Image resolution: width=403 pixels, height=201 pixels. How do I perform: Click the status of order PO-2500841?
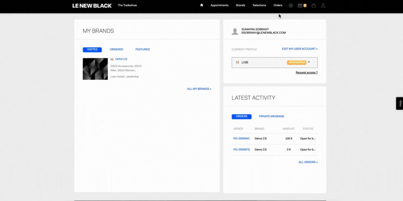coord(308,139)
